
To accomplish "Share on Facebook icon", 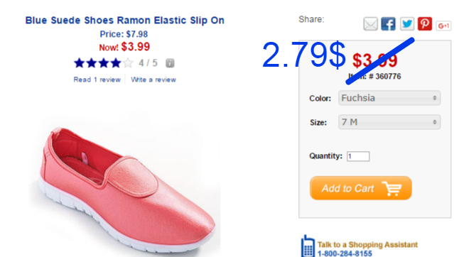I will point(388,23).
